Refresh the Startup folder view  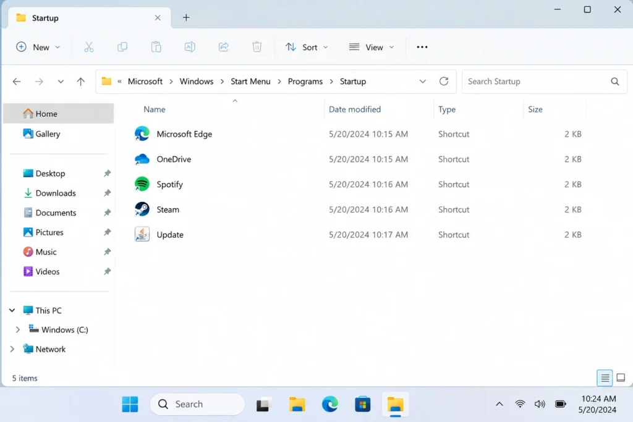tap(444, 82)
